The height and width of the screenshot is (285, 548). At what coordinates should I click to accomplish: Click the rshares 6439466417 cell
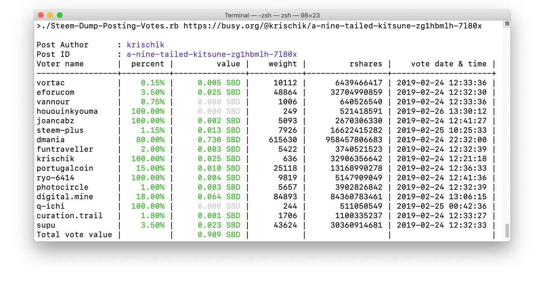pyautogui.click(x=359, y=83)
